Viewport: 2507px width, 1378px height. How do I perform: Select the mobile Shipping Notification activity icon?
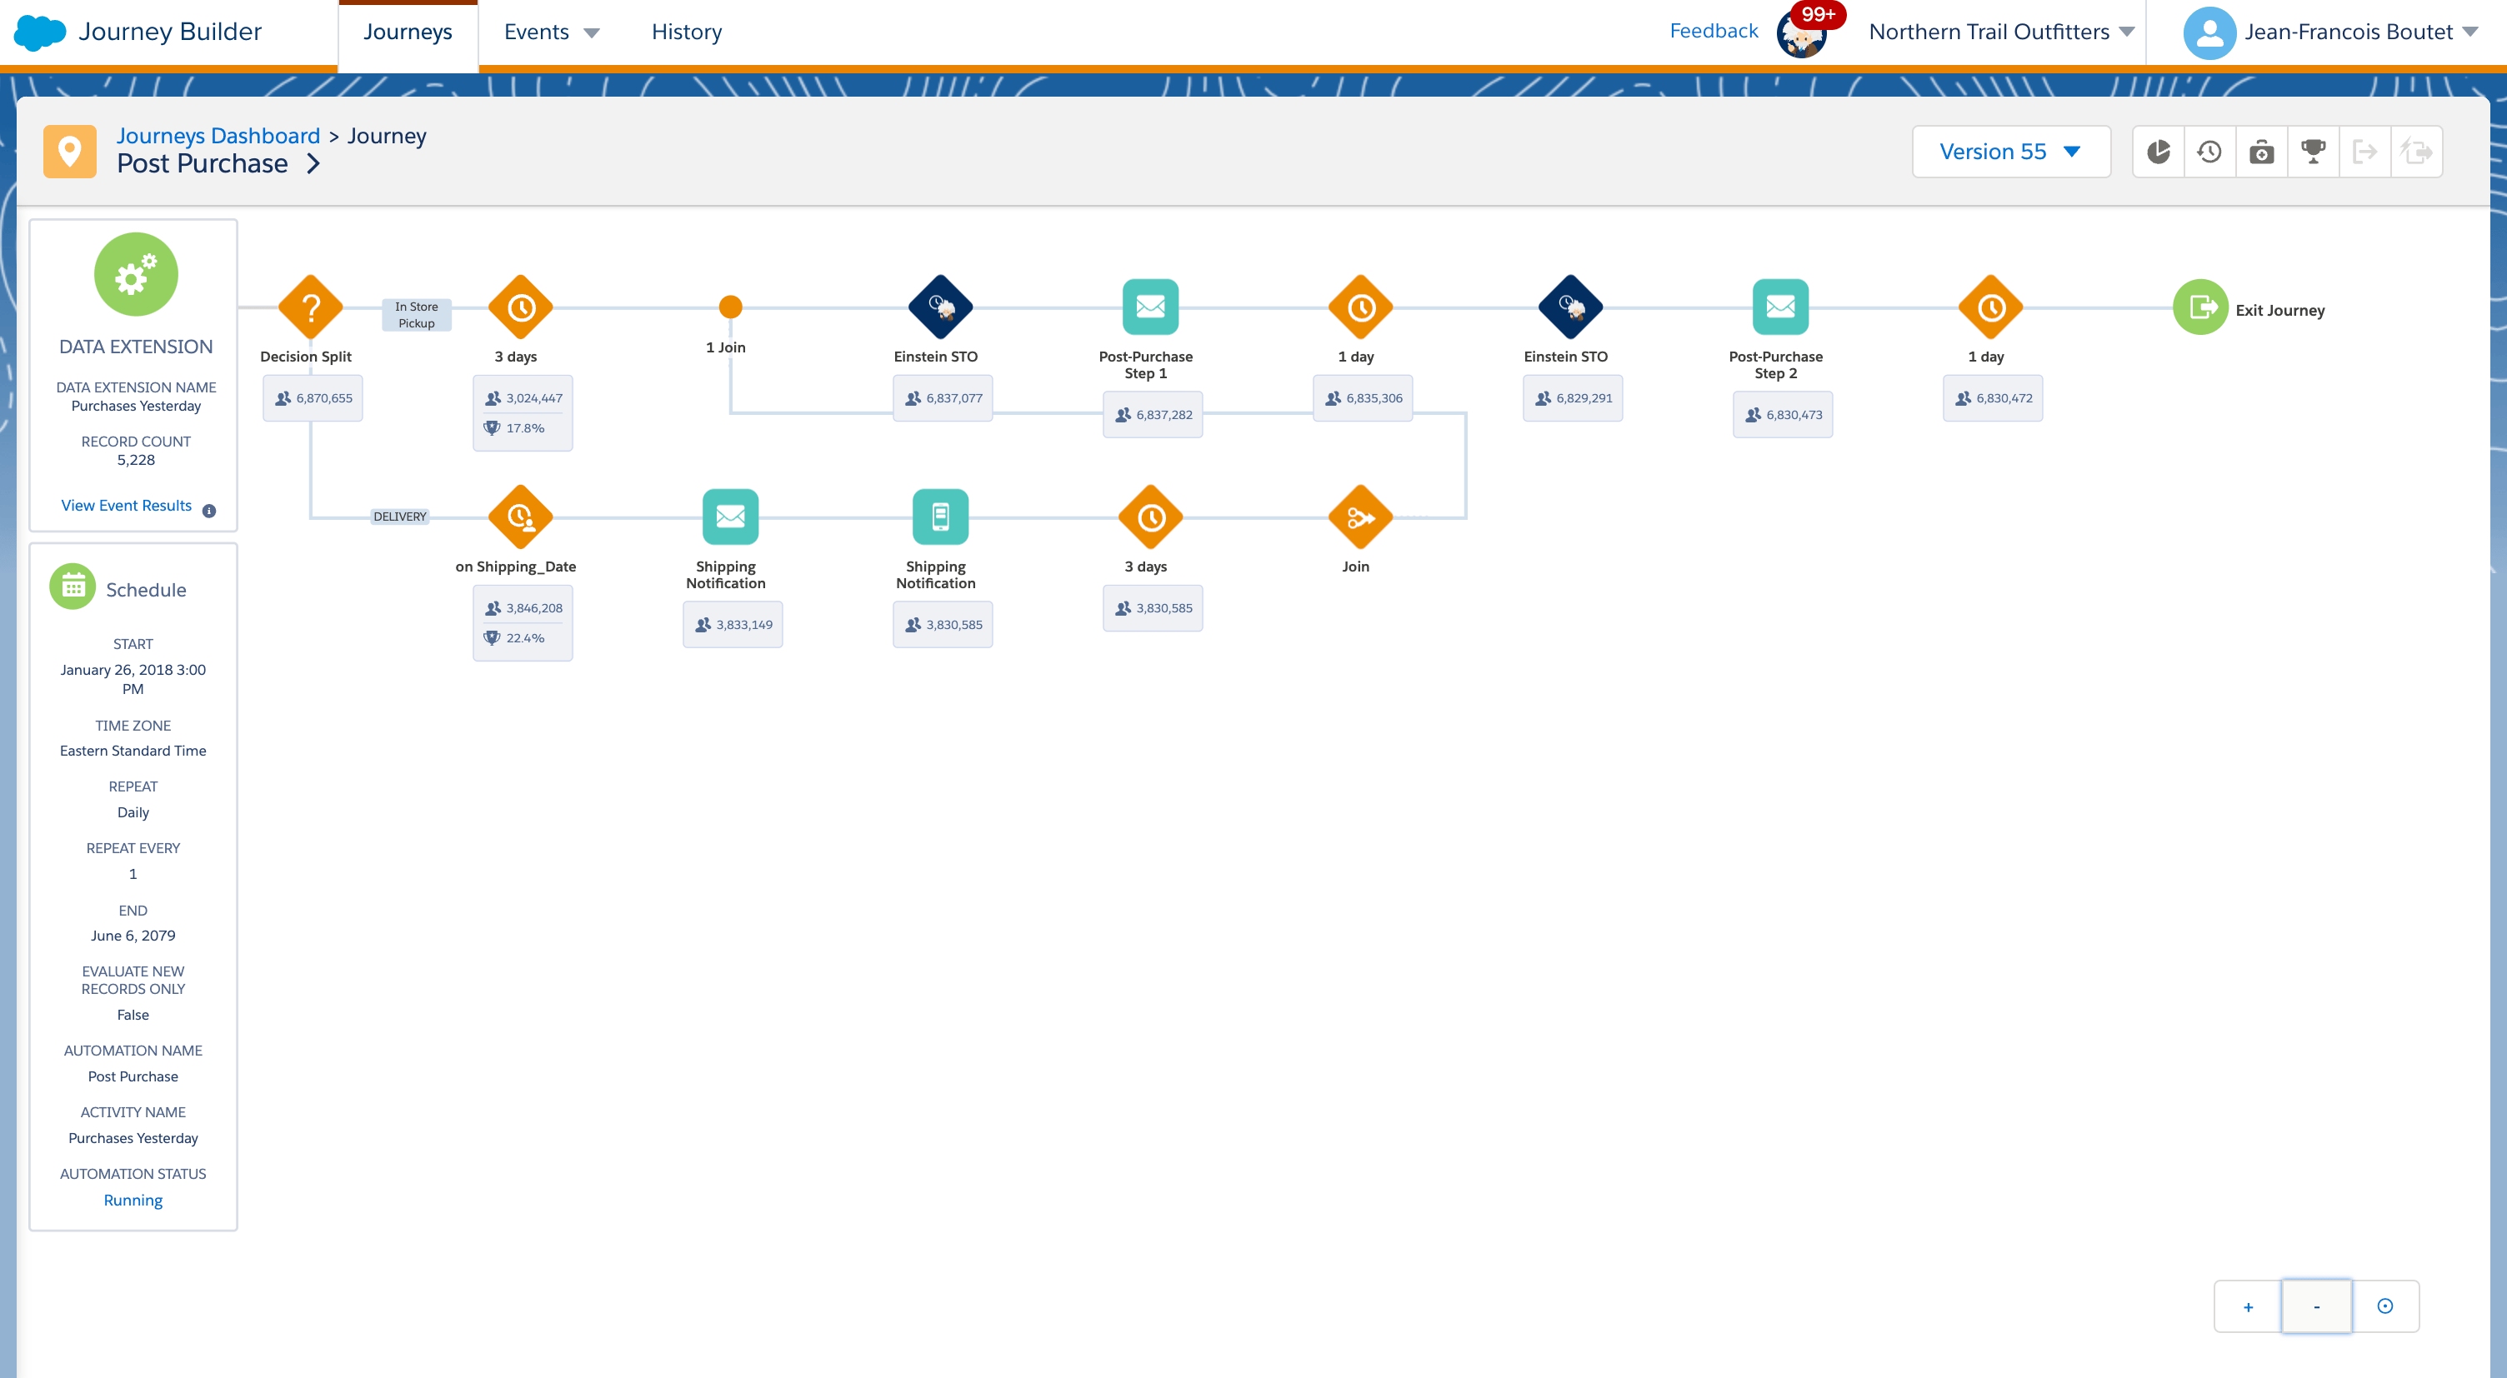[940, 517]
